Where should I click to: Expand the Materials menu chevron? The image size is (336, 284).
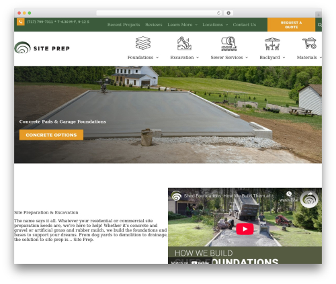point(321,58)
